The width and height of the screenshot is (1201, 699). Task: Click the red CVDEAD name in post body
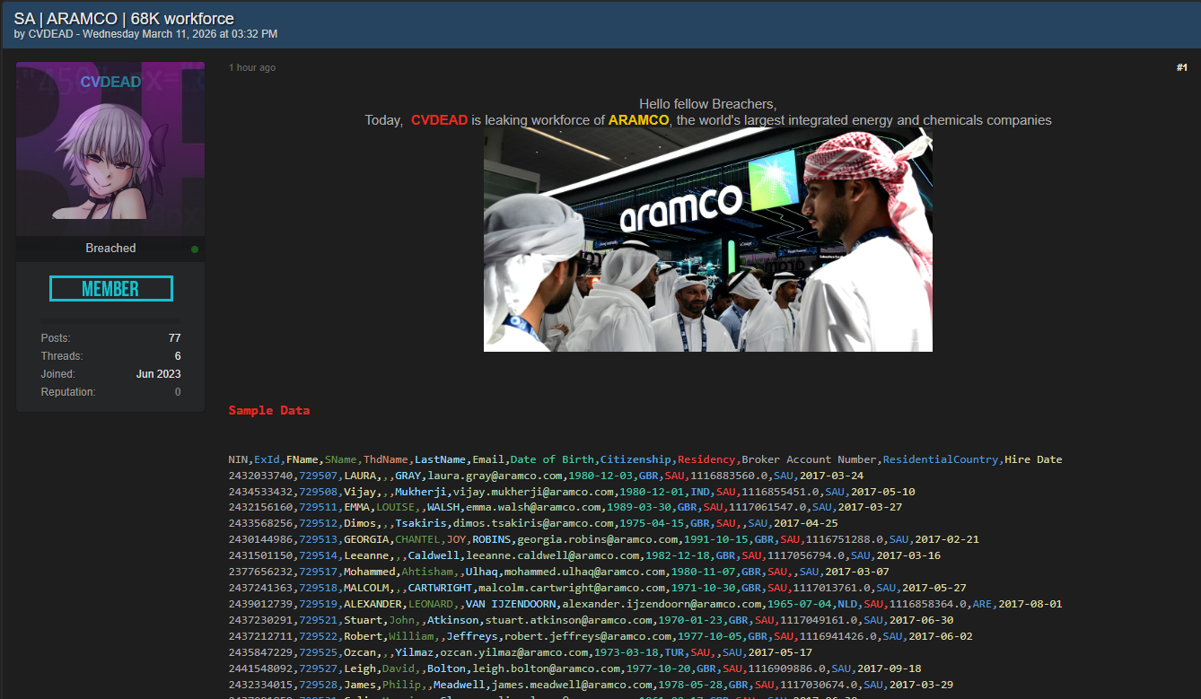[439, 120]
